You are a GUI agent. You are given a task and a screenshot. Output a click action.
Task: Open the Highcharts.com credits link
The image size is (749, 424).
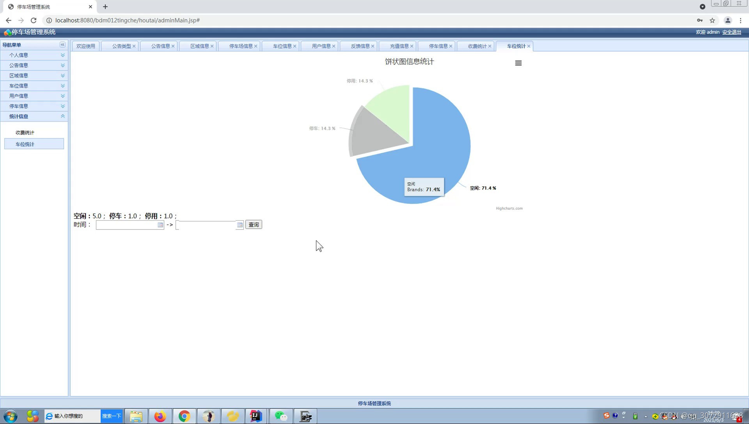coord(509,208)
